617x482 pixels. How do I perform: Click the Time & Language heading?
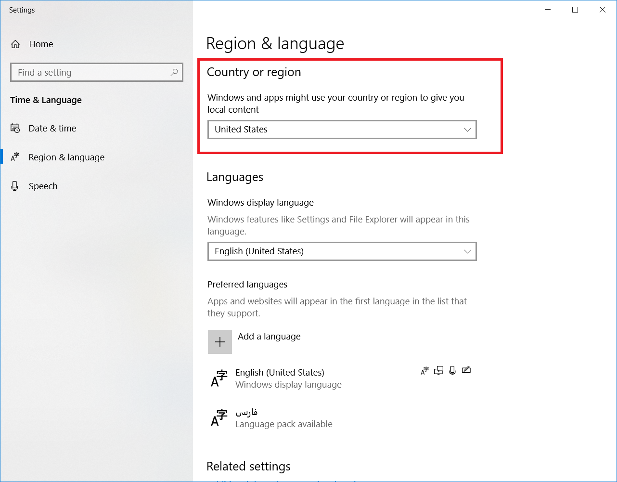(46, 100)
